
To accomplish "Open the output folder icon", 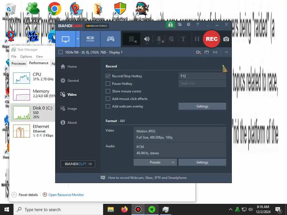I will 180,25.
